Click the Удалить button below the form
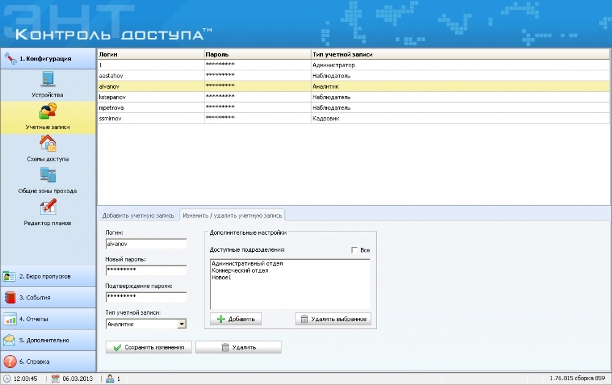The image size is (612, 385). tap(238, 347)
